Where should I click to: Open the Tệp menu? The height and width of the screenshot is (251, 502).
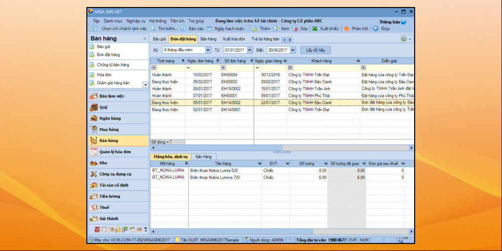(96, 21)
